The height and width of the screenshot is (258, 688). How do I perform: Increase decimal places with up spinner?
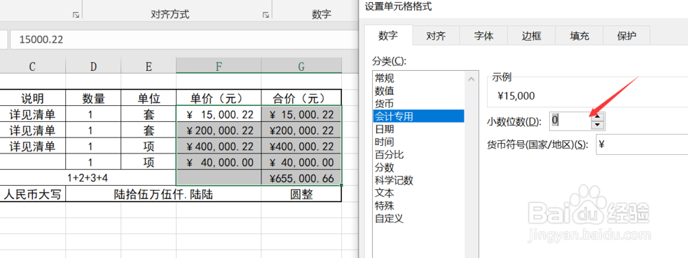click(x=597, y=116)
